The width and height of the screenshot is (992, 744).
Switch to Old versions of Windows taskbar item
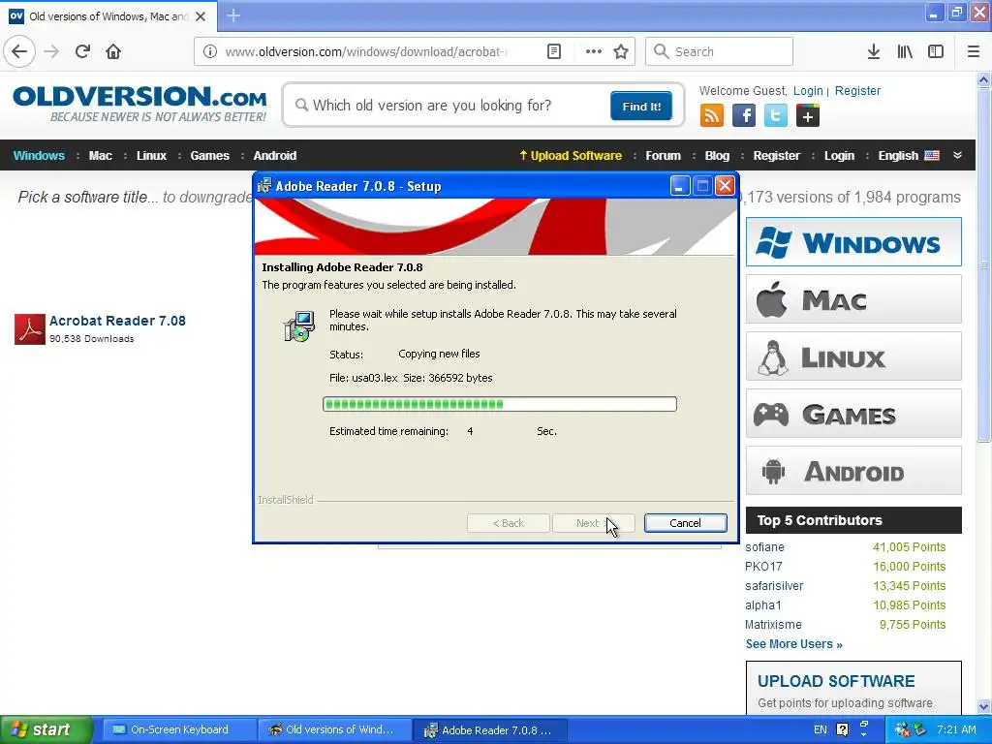pos(332,730)
